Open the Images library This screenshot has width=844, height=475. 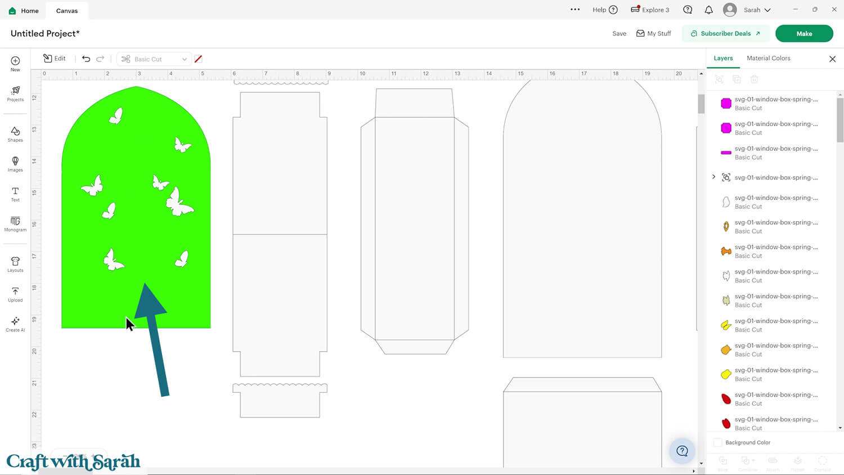(15, 164)
